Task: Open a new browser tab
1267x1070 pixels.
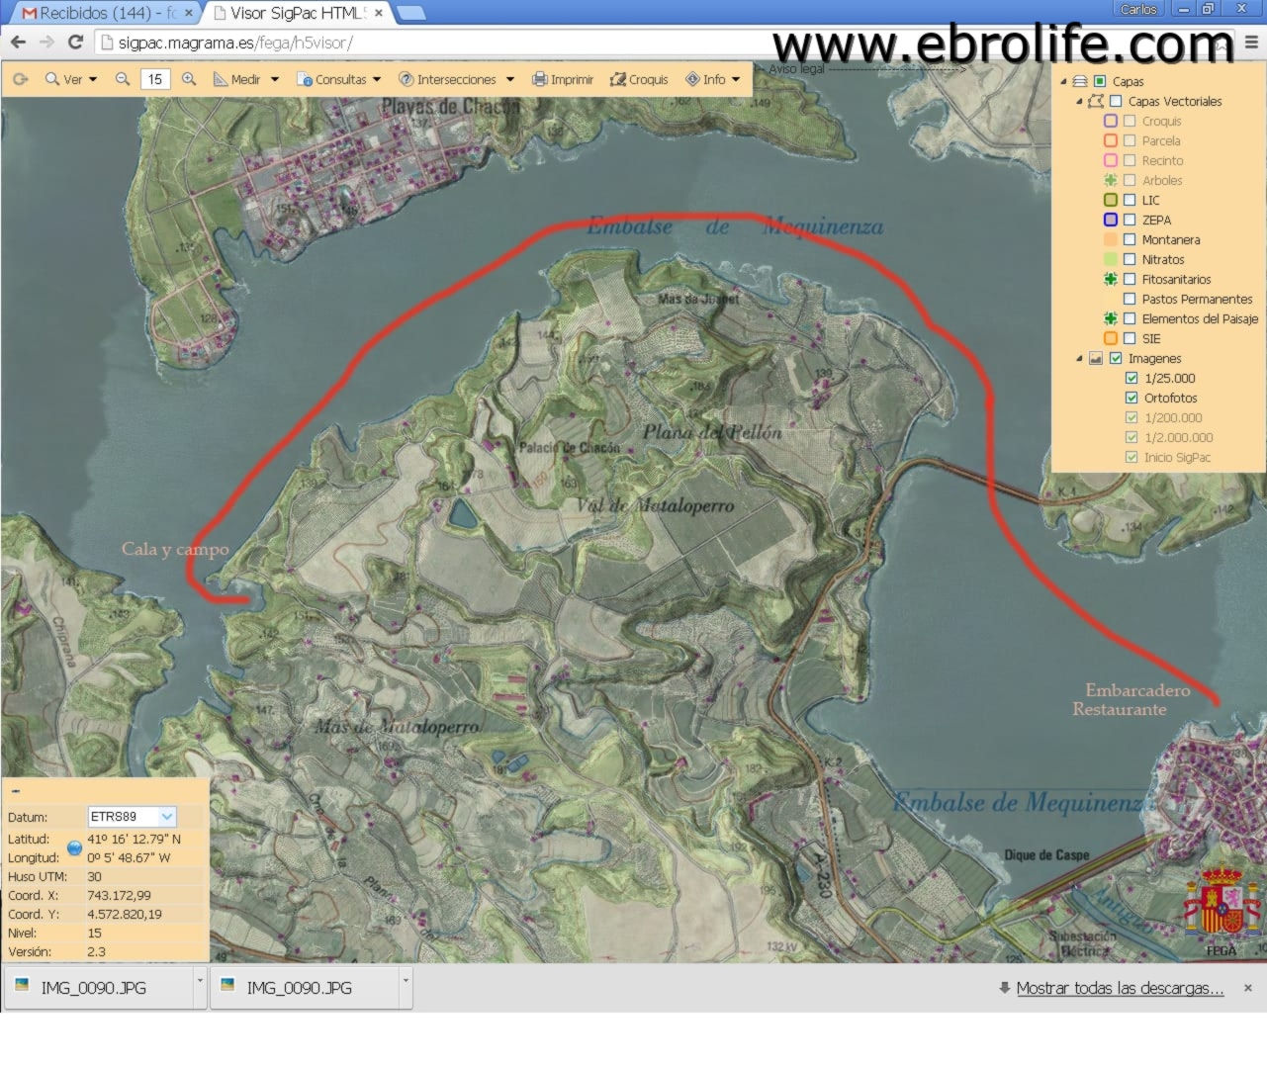Action: pyautogui.click(x=410, y=13)
